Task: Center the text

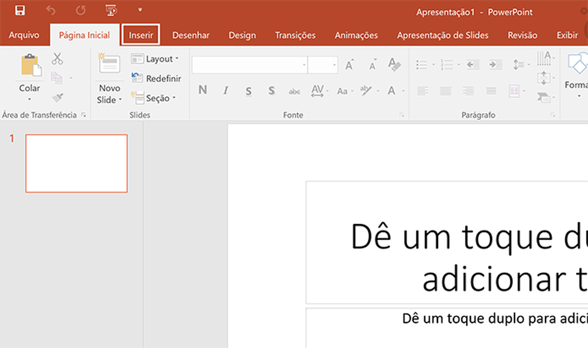Action: pos(446,91)
